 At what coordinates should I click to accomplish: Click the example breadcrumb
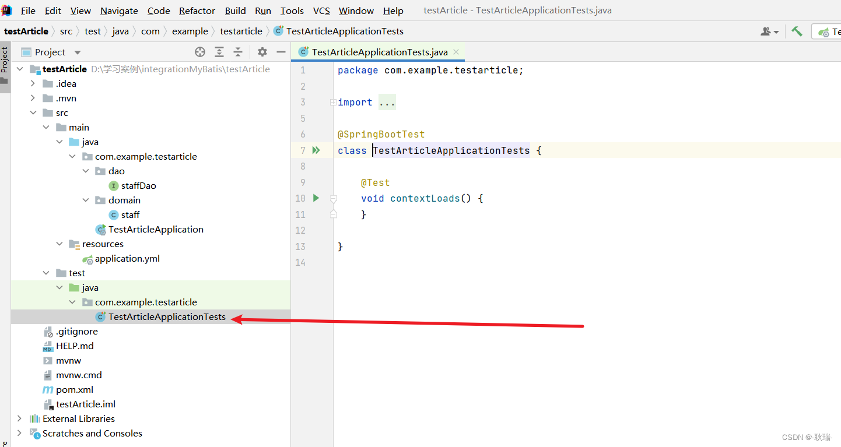[x=190, y=31]
